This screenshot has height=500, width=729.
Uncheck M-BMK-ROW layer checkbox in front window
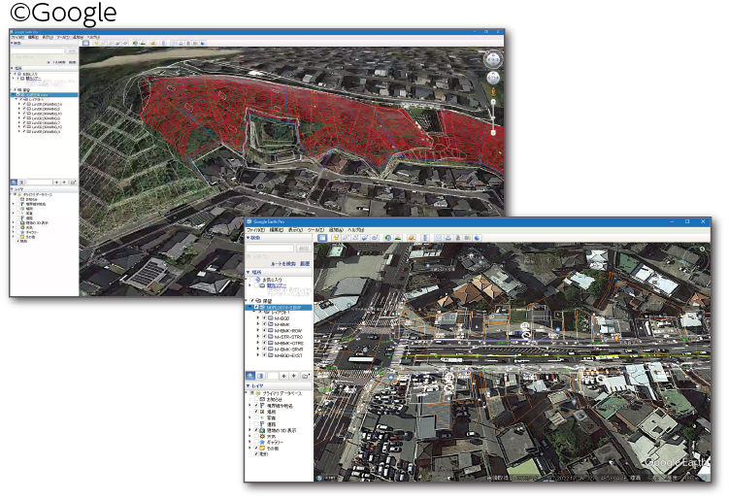click(265, 331)
